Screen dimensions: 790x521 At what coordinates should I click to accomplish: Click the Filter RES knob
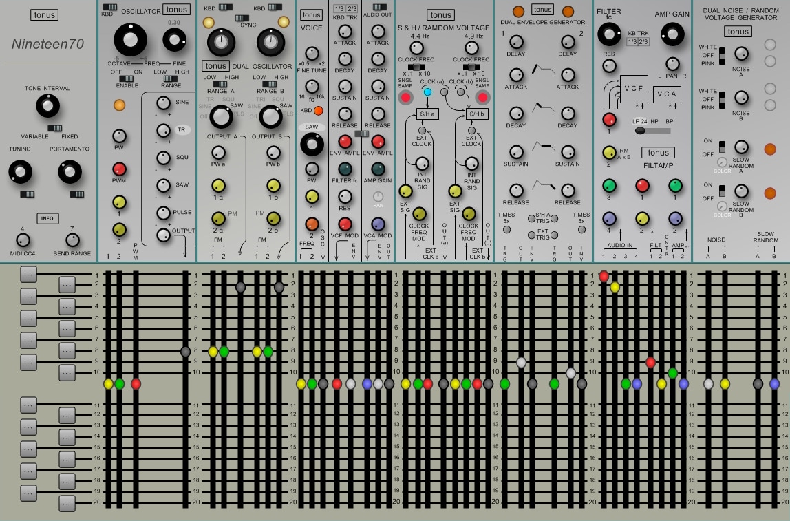coord(609,65)
